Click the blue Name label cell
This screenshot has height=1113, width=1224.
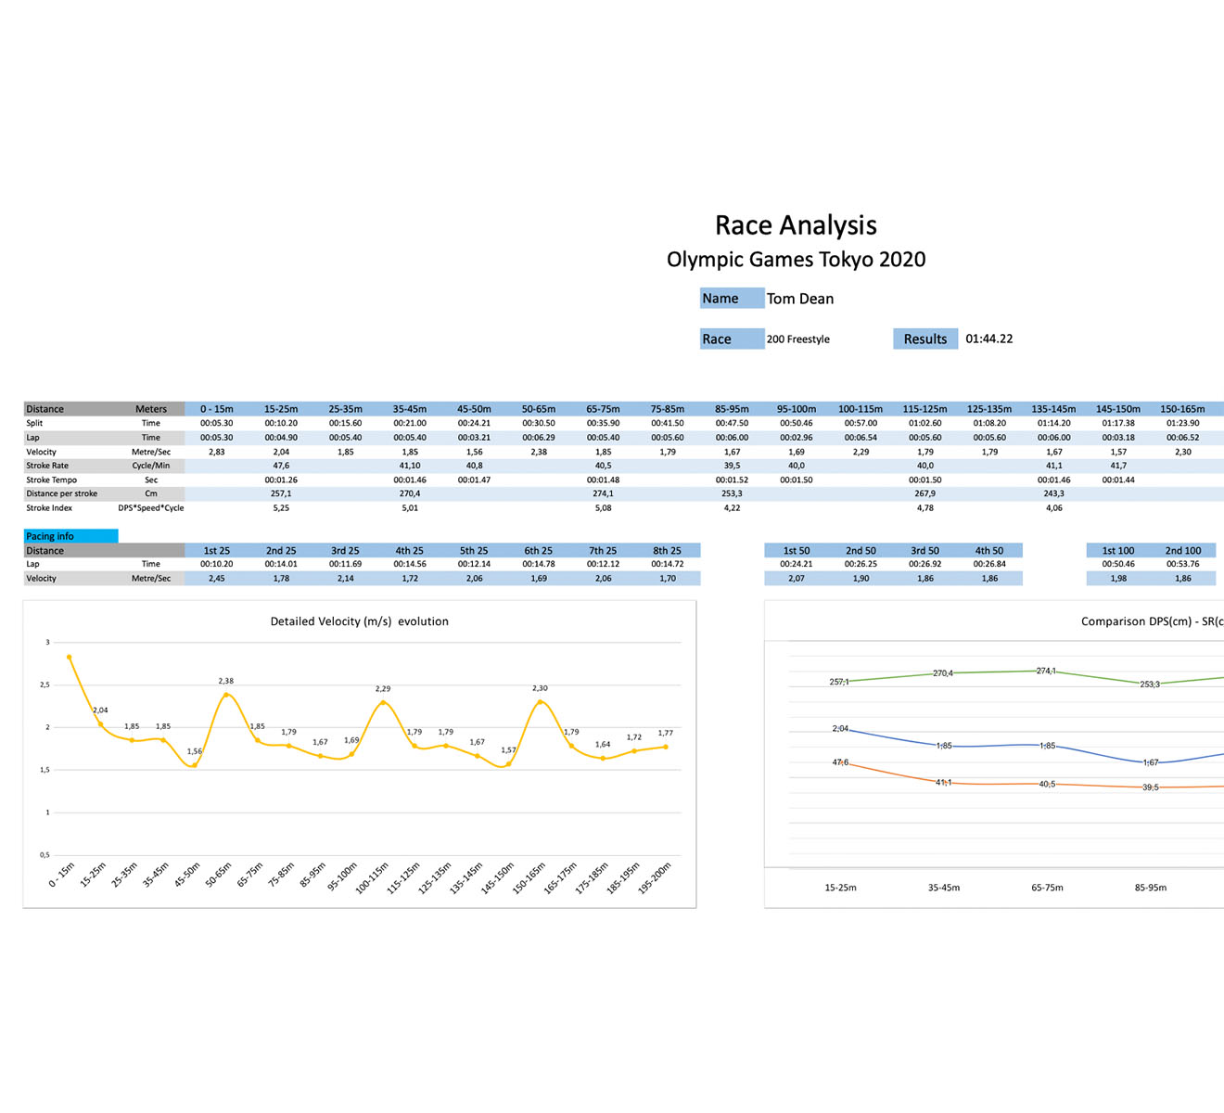click(731, 299)
